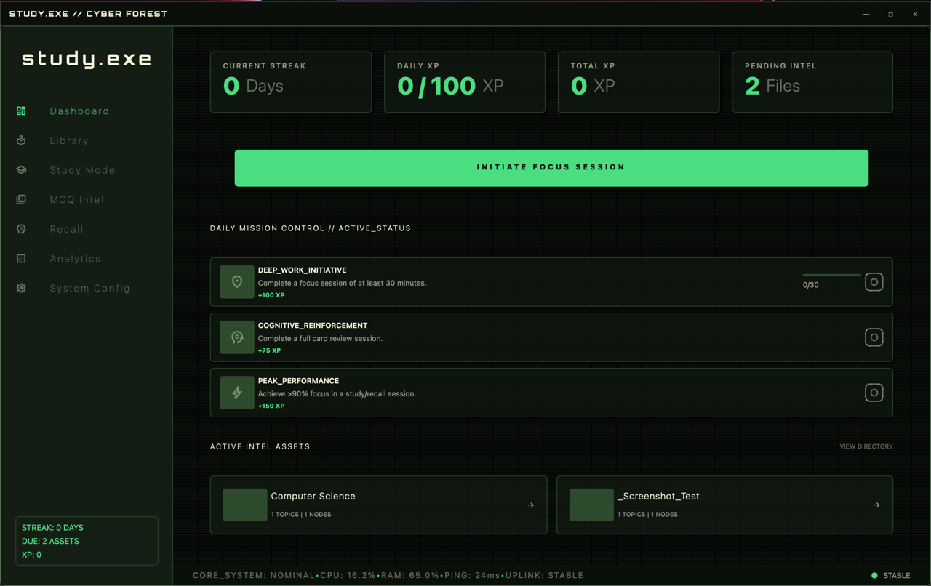Click the DEEP_WORK_INITIATIVE location pin icon
The height and width of the screenshot is (586, 931).
point(237,282)
